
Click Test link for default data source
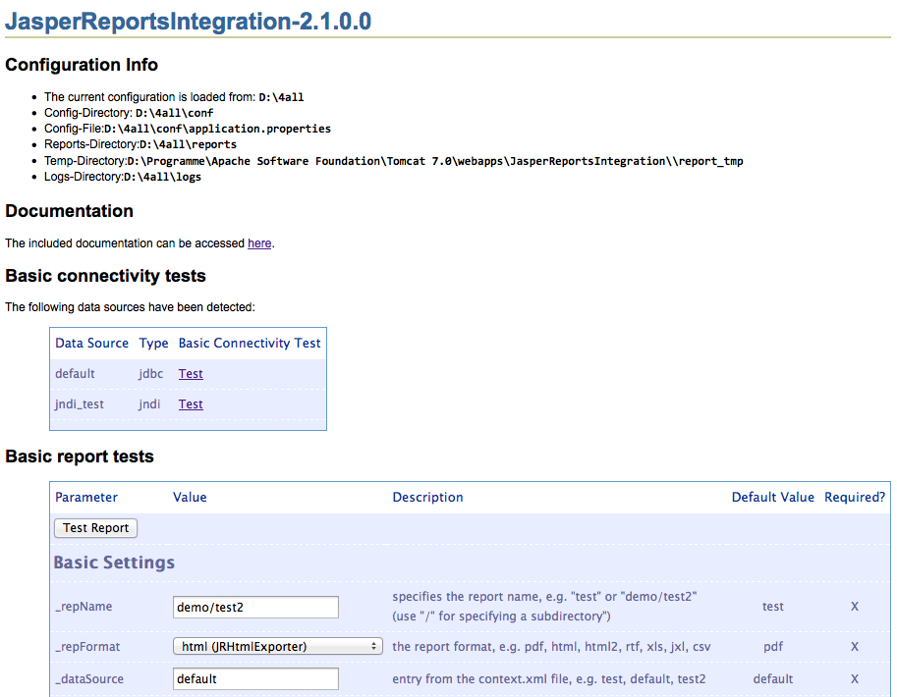point(191,374)
